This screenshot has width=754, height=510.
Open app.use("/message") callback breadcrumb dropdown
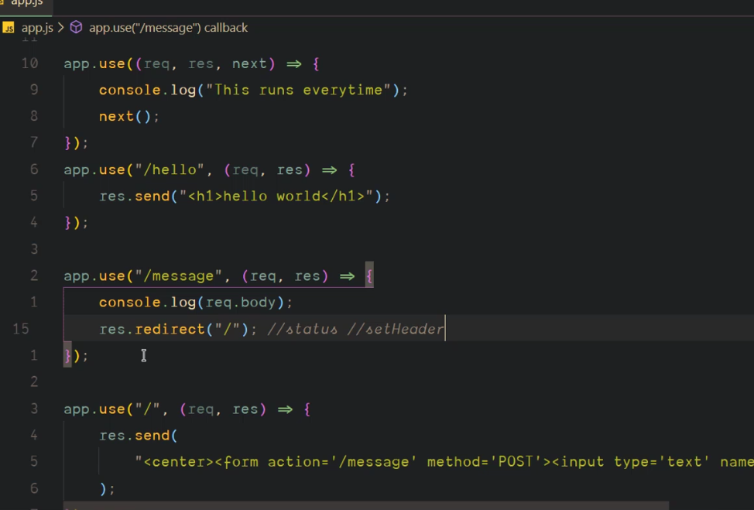(x=168, y=28)
